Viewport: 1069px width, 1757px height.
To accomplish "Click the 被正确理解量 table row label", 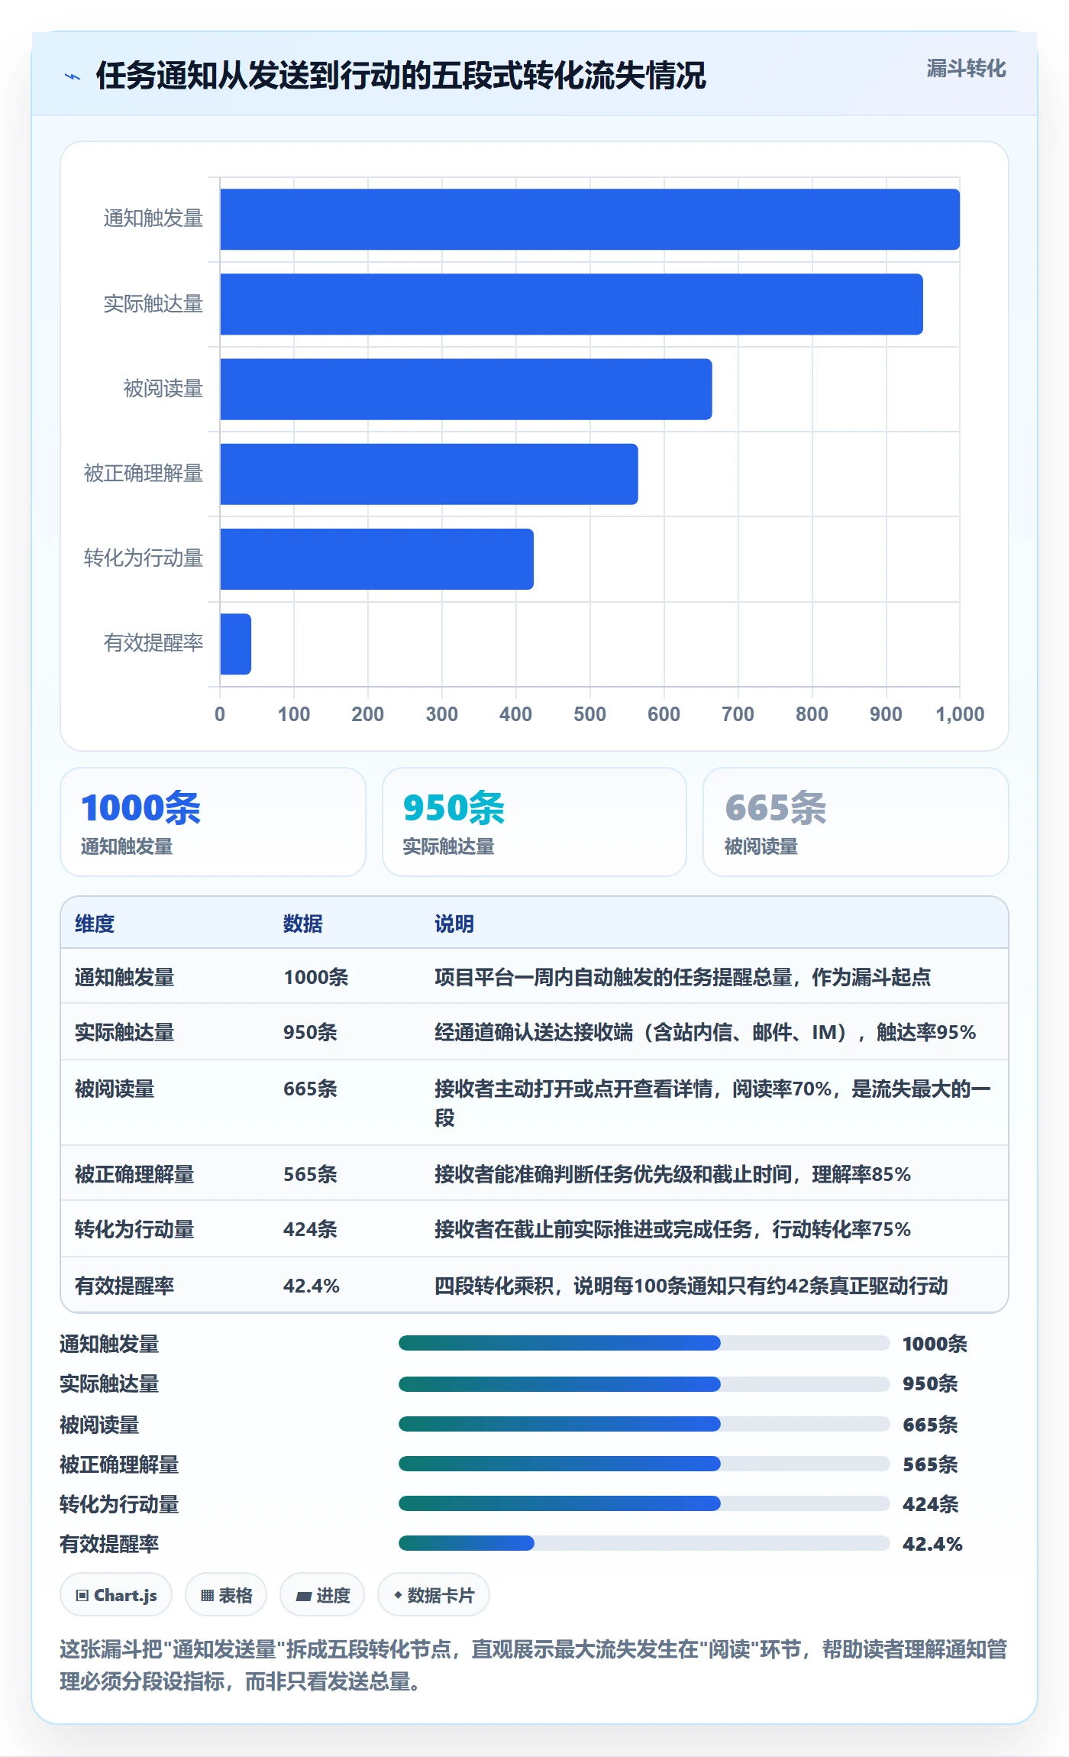I will 134,1174.
